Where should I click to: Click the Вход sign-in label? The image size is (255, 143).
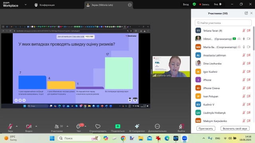186,4
